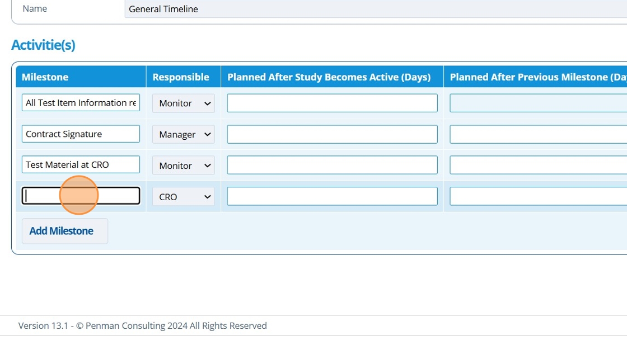The image size is (627, 350).
Task: Click previous-milestone days field for Contract Signature
Action: (537, 134)
